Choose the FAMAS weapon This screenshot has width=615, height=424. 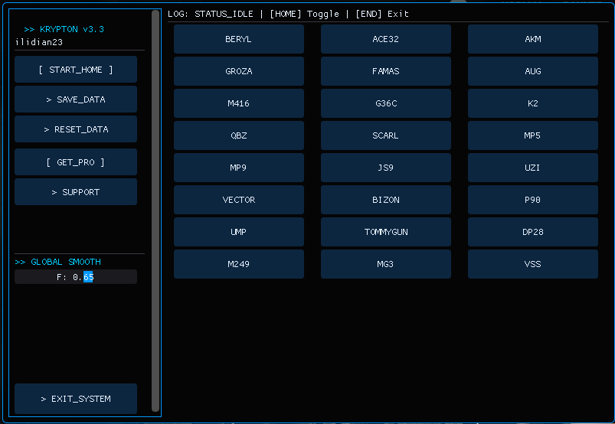385,71
